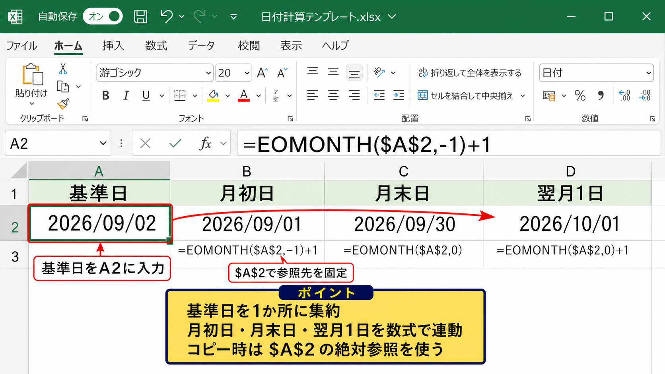
Task: Toggle the AutoSave switch
Action: [103, 16]
